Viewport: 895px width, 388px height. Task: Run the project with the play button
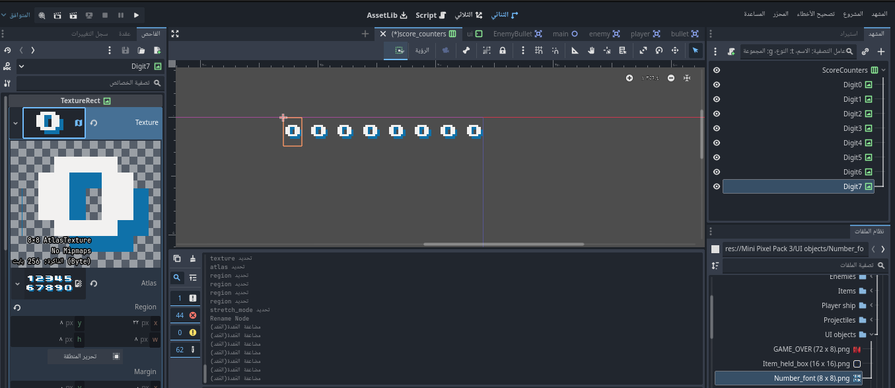click(137, 15)
